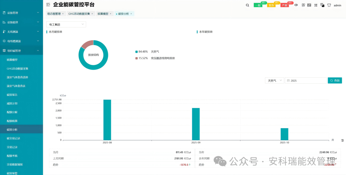Expand the 母线槽测温 menu chevron

pos(38,41)
